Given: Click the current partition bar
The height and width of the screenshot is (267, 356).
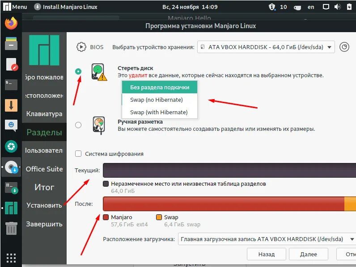Looking at the screenshot, I should pyautogui.click(x=229, y=170).
